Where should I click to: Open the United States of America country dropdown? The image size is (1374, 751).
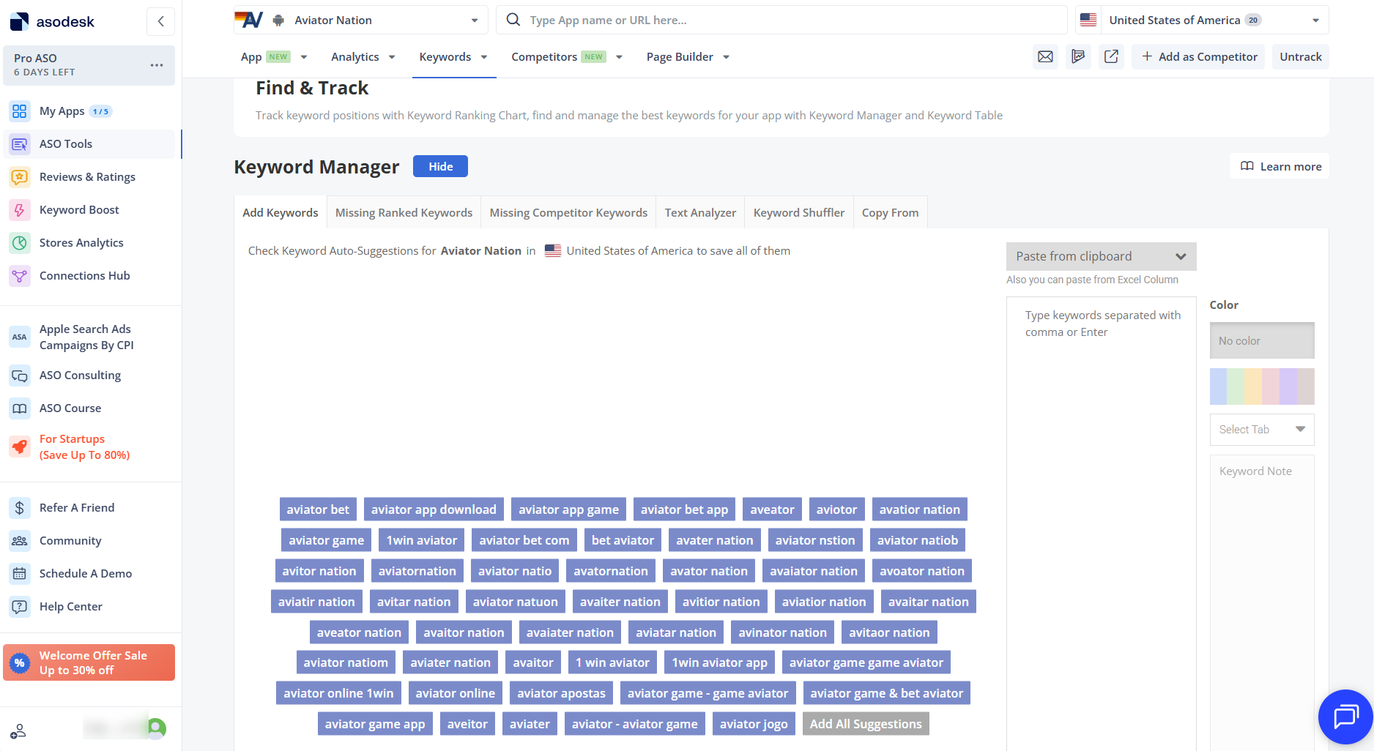click(1202, 20)
